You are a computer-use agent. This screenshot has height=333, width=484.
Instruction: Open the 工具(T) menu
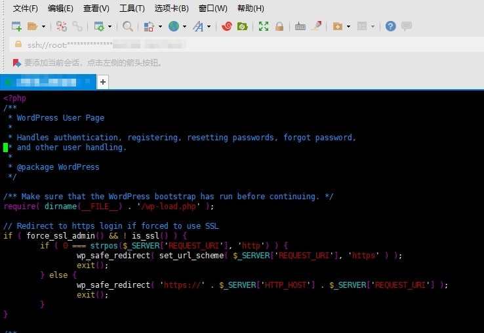[132, 9]
